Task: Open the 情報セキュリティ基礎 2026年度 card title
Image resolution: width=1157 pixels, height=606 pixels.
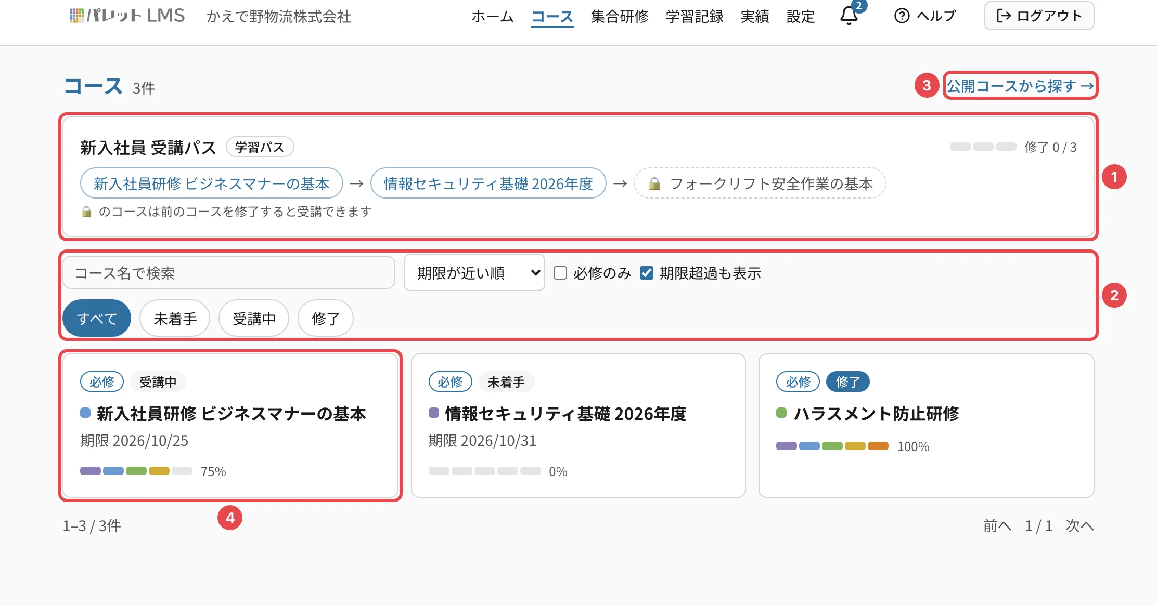Action: point(566,414)
